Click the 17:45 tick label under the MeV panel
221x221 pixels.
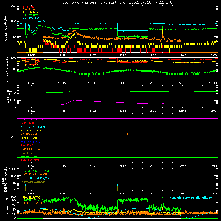click(x=62, y=83)
